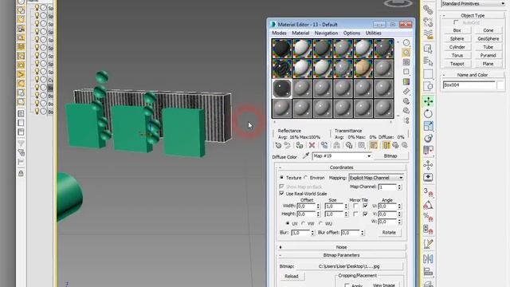This screenshot has width=510, height=287.
Task: Toggle the checkered Background icon
Action: coord(406,62)
